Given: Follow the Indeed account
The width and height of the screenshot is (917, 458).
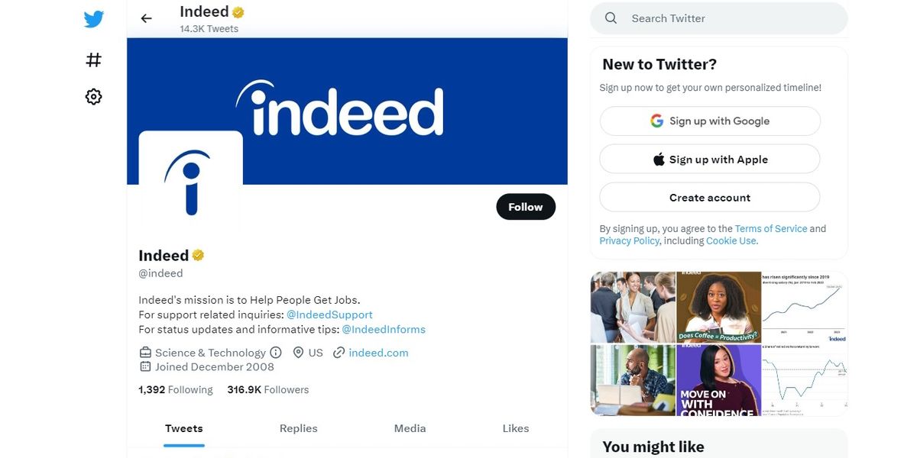Looking at the screenshot, I should 526,207.
